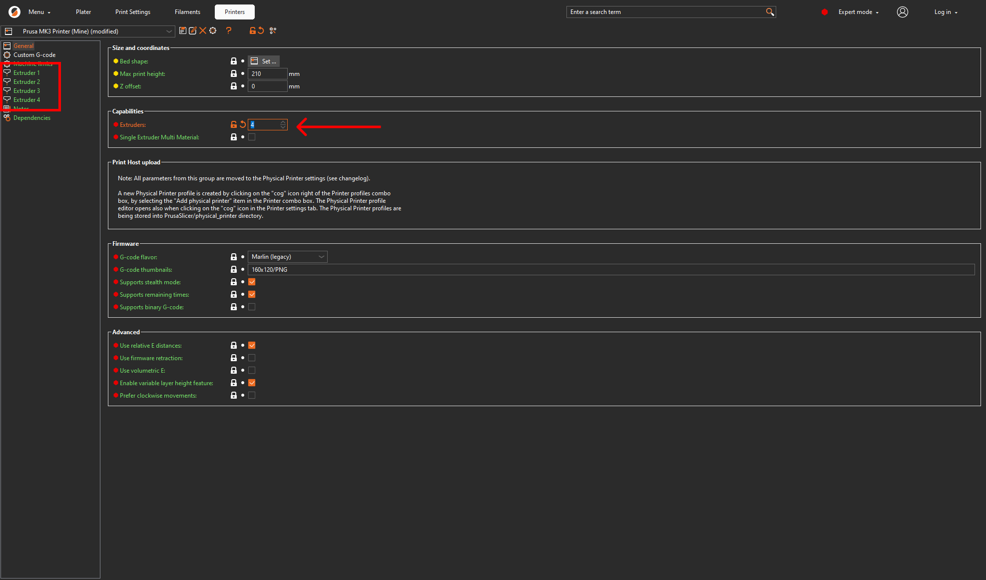Screen dimensions: 986x580
Task: Click the red Expert mode dot
Action: [825, 12]
